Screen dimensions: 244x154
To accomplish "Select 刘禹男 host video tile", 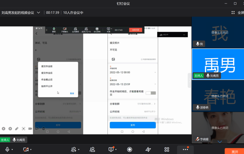I will point(218,64).
